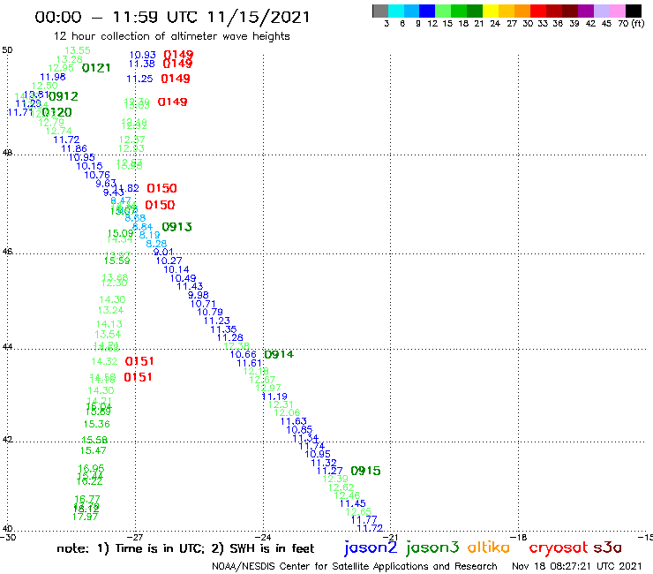Select the purple swatch in the color bar
The image size is (653, 574).
586,11
